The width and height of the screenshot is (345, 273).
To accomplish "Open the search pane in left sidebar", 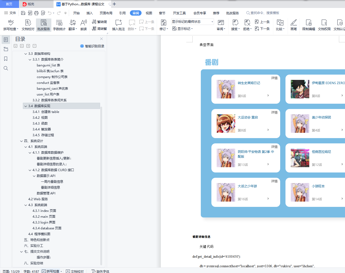I will pos(6,68).
